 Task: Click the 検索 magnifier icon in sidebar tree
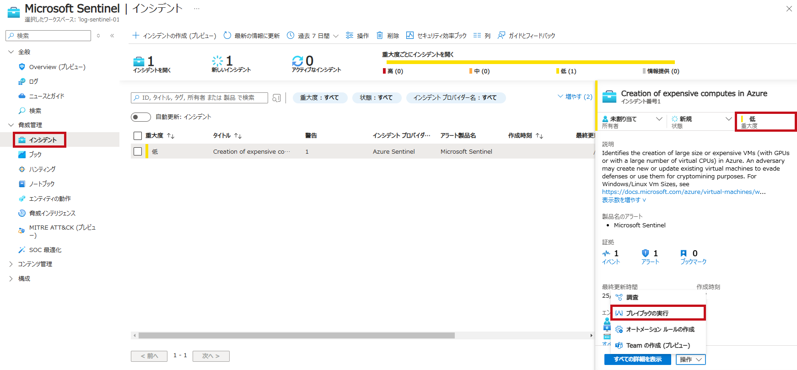22,111
